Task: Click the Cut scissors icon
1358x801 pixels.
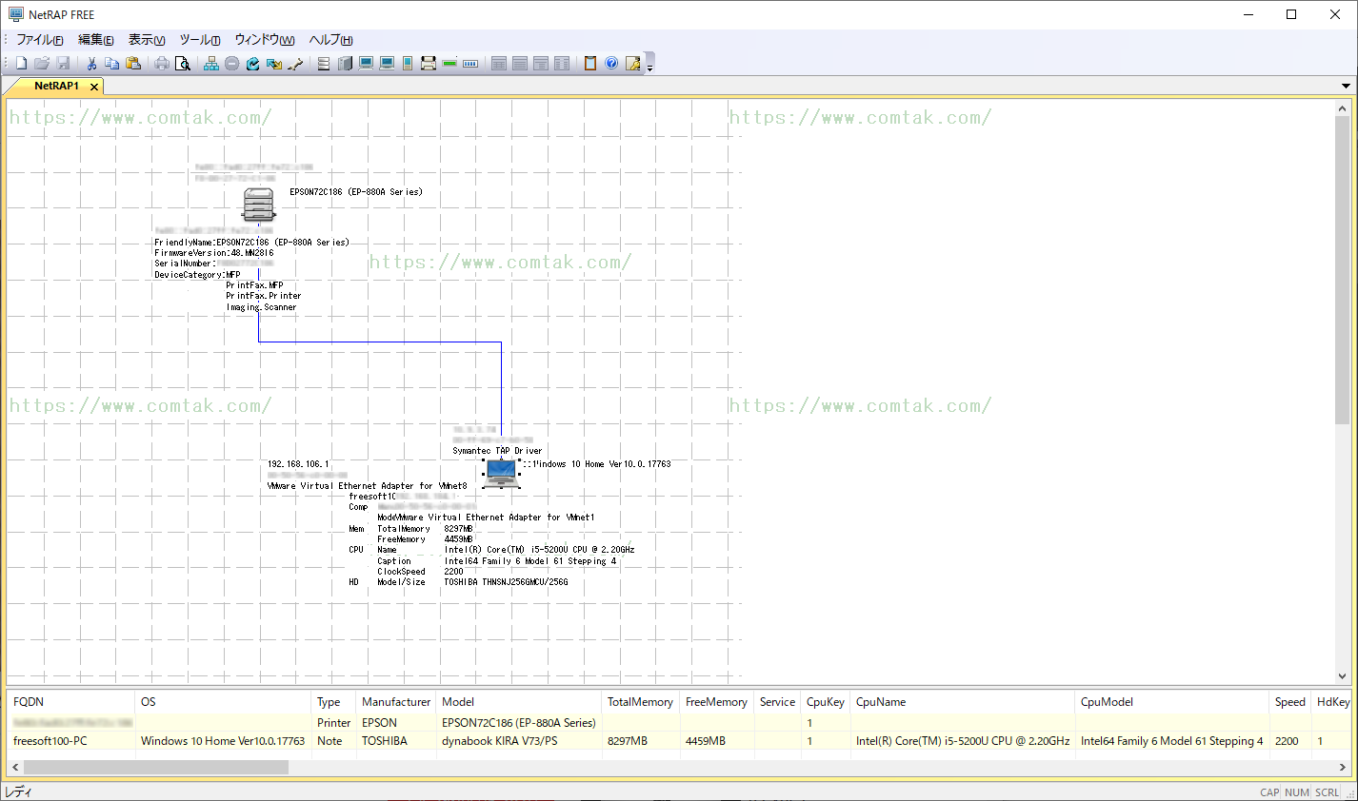Action: pyautogui.click(x=91, y=63)
